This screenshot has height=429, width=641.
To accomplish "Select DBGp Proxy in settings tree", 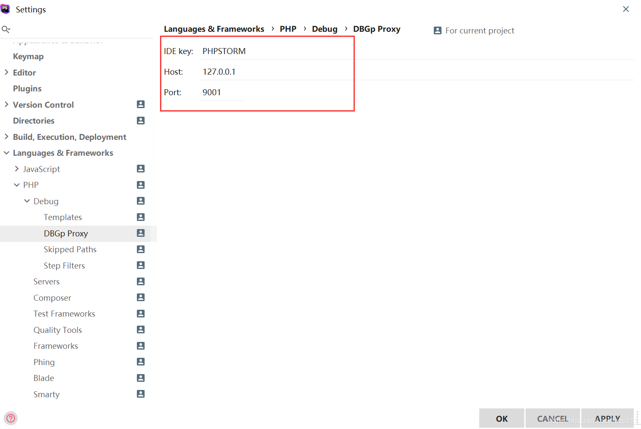I will pyautogui.click(x=66, y=233).
